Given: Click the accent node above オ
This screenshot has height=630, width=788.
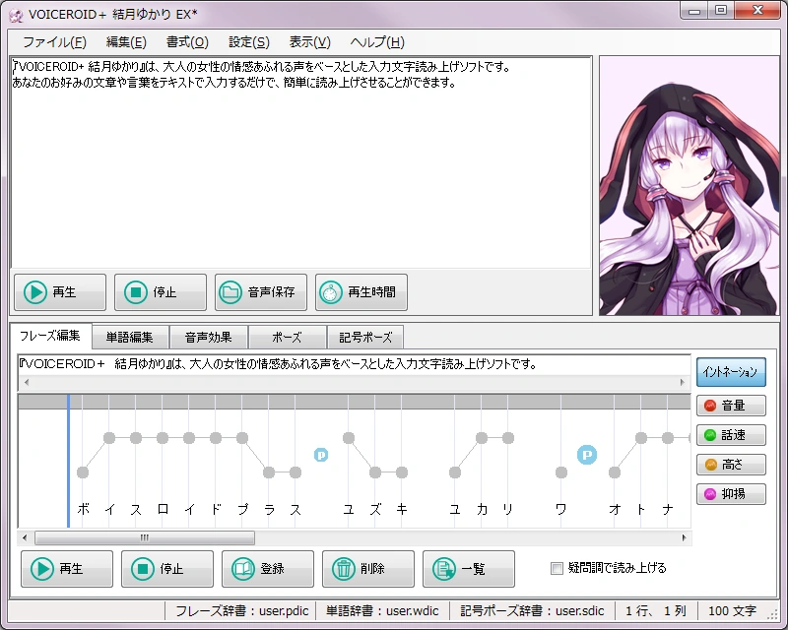Looking at the screenshot, I should pos(614,472).
